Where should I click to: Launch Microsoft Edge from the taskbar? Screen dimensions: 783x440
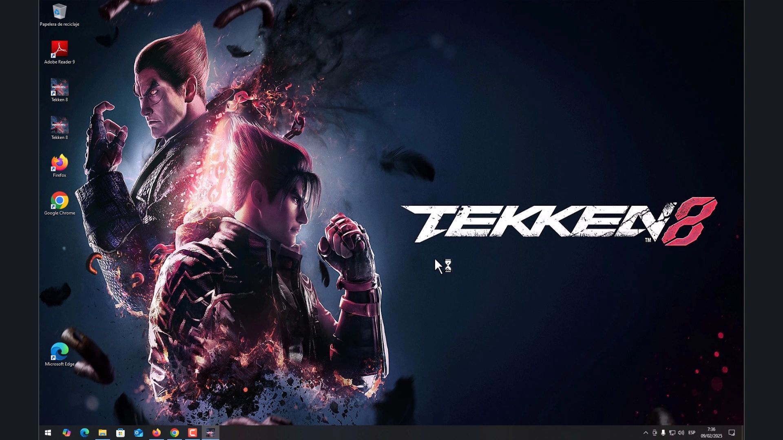(84, 433)
